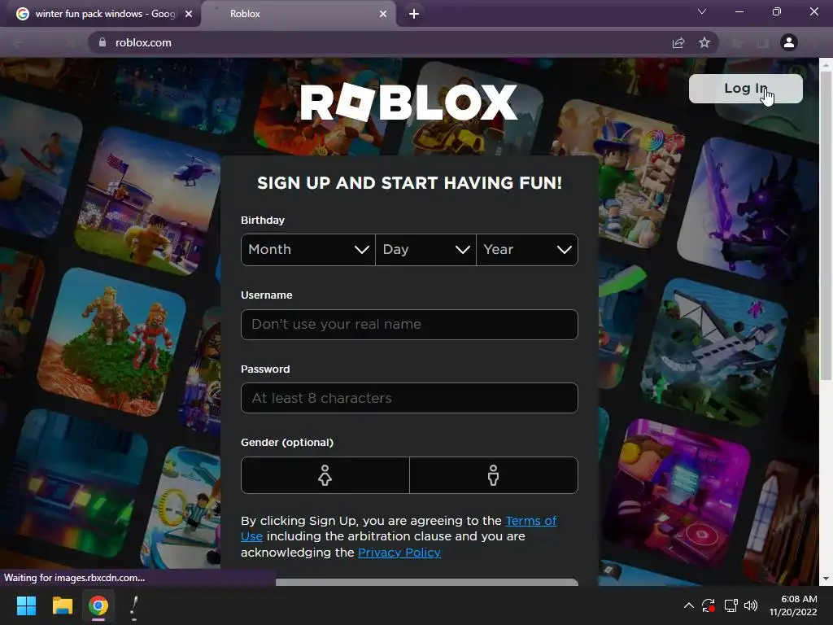The width and height of the screenshot is (833, 625).
Task: Open File Explorer from taskbar
Action: [62, 605]
